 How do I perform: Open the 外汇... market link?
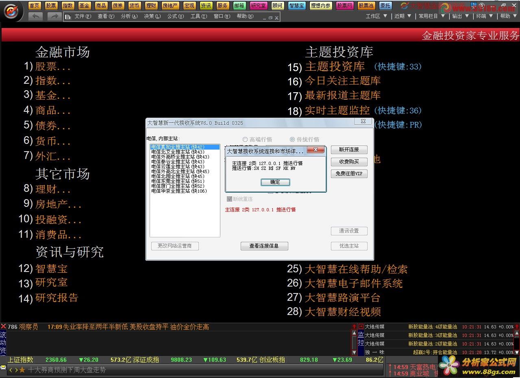[x=53, y=156]
